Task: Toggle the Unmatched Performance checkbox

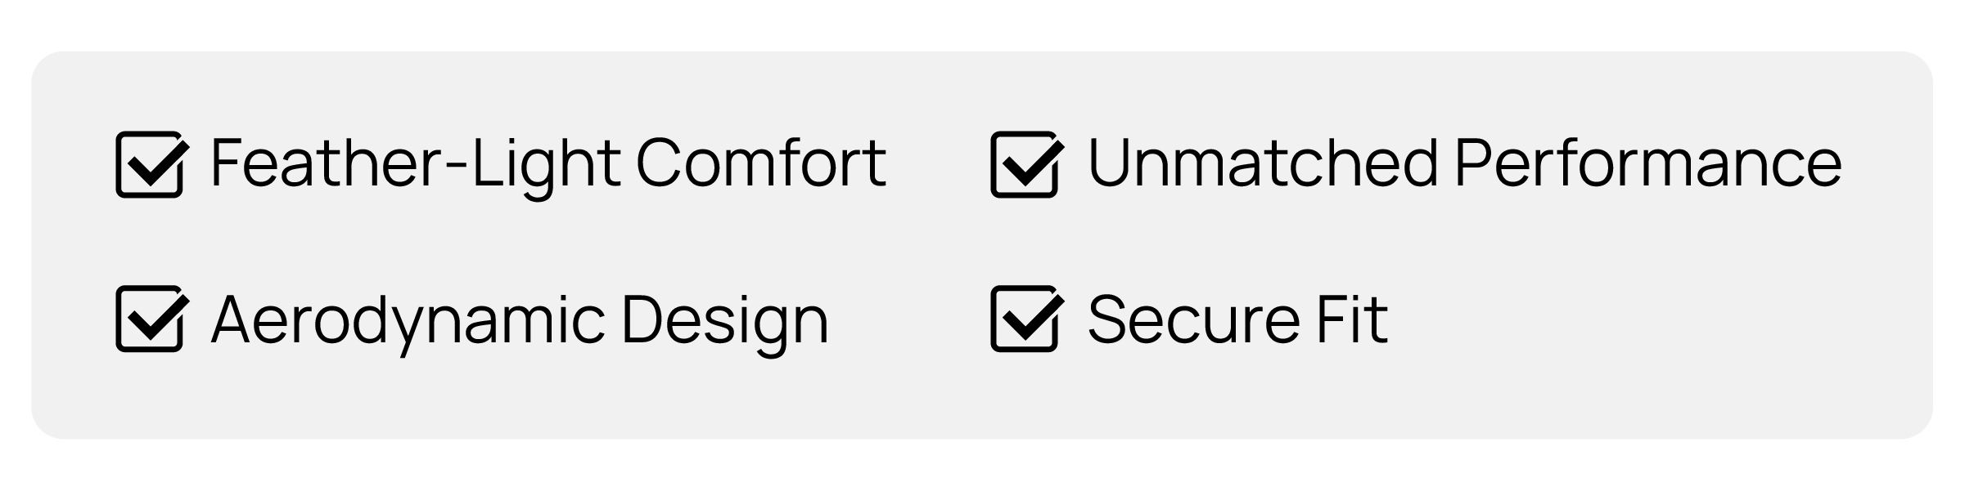Action: pos(1025,164)
